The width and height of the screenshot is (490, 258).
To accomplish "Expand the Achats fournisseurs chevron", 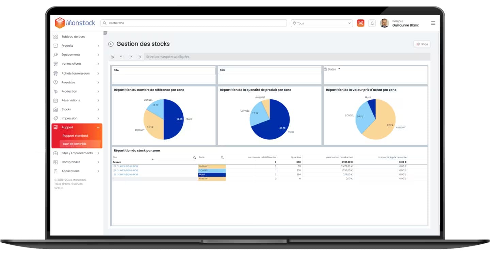I will click(98, 74).
